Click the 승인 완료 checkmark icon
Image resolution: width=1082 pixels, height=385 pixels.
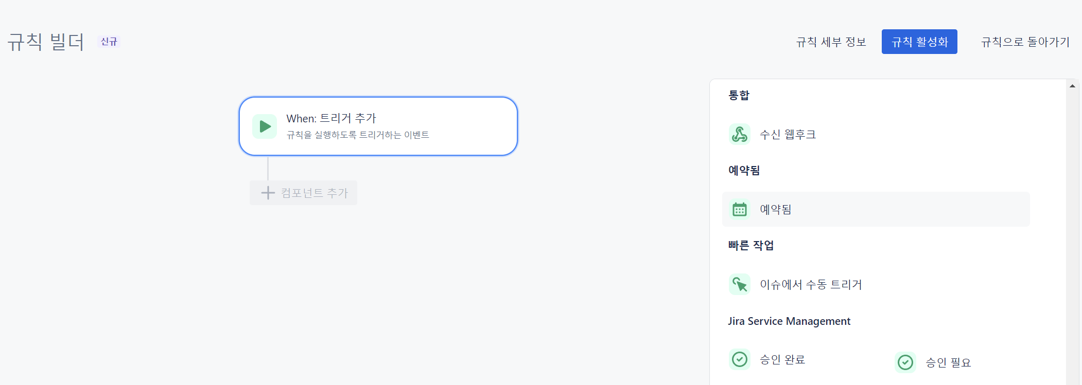740,359
